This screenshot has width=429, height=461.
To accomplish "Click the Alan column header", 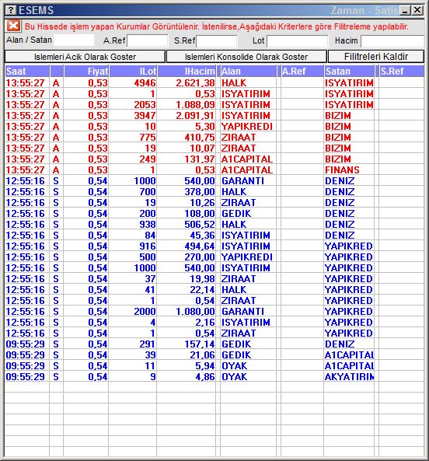I will [249, 72].
